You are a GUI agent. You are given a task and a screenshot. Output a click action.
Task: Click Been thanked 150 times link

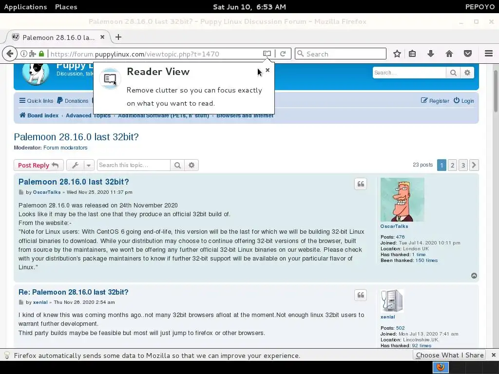pos(426,261)
